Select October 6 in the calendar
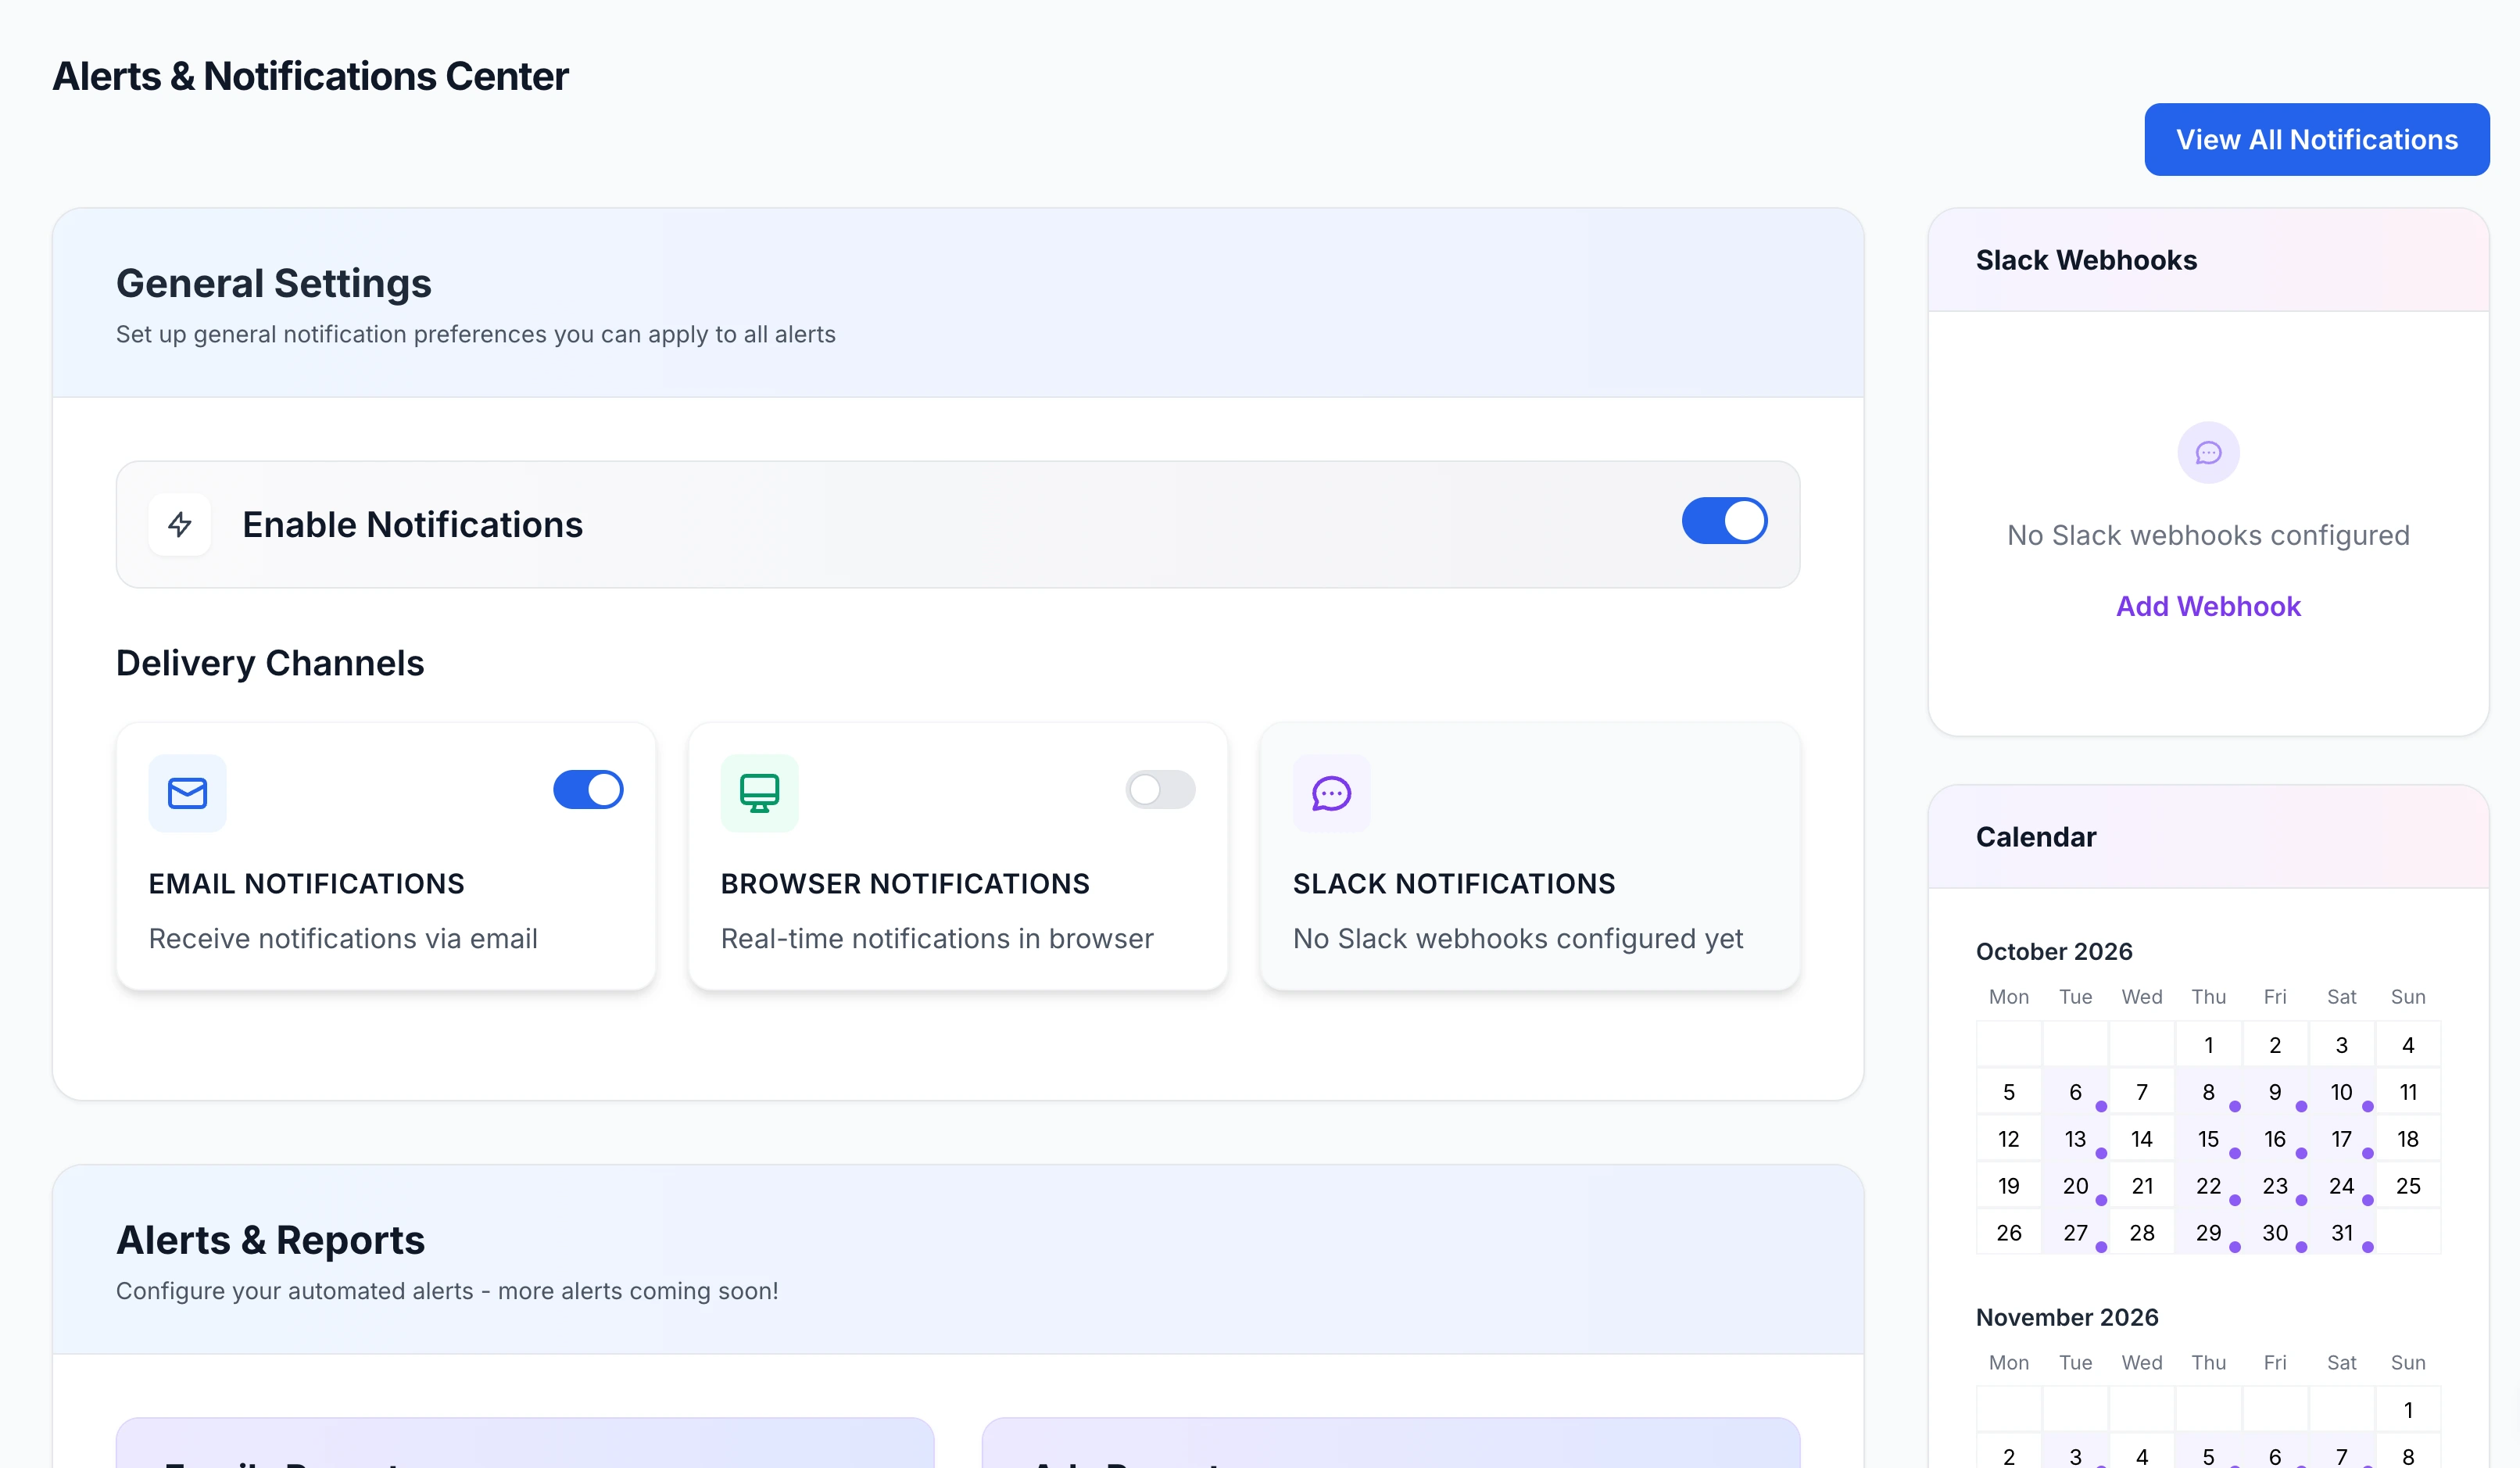The image size is (2520, 1468). (x=2075, y=1092)
